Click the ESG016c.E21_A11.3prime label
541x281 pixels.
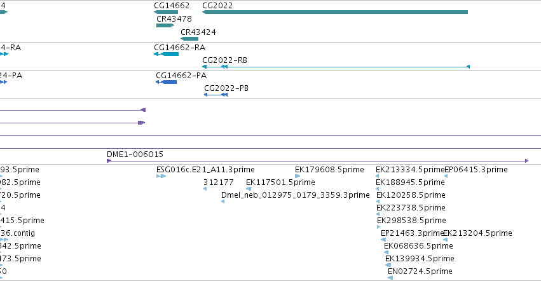coord(205,170)
